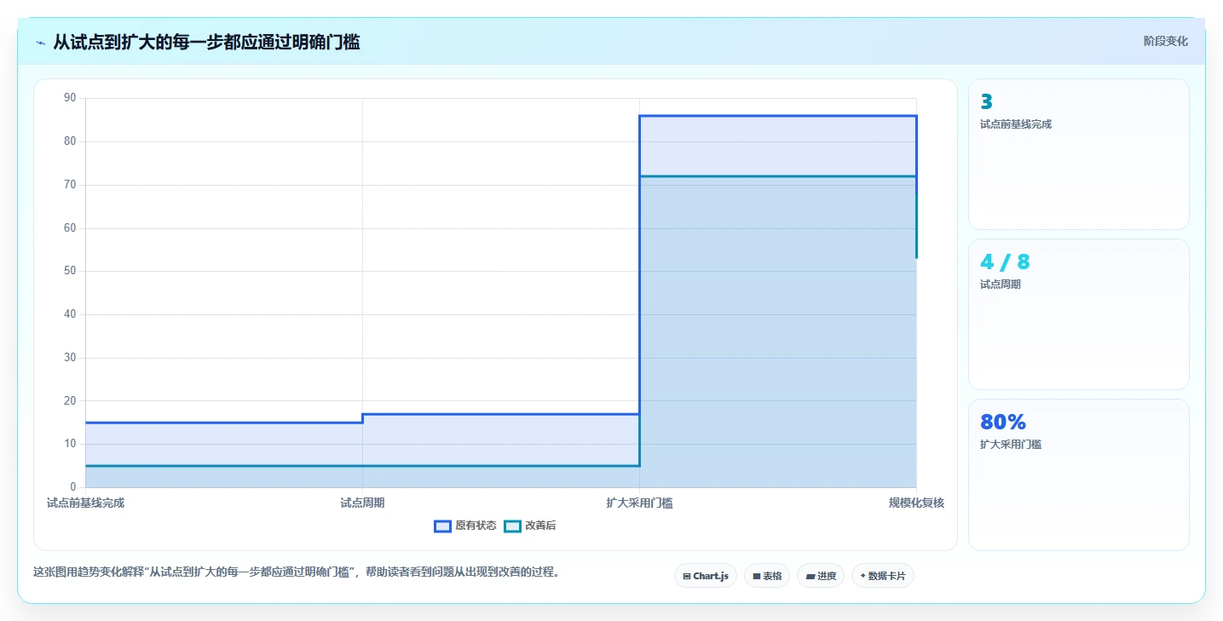This screenshot has height=621, width=1223.
Task: Click the chart description sentence below the chart
Action: pos(297,572)
